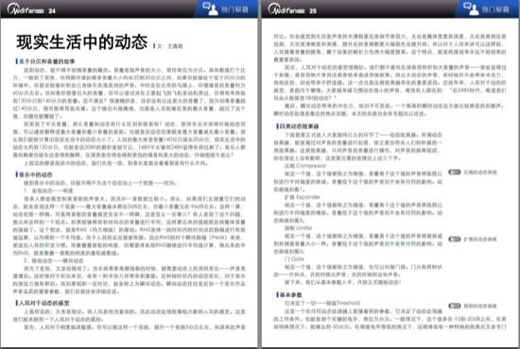Image resolution: width=520 pixels, height=349 pixels.
Task: Click the 压缩 Compressor subheading
Action: click(305, 166)
